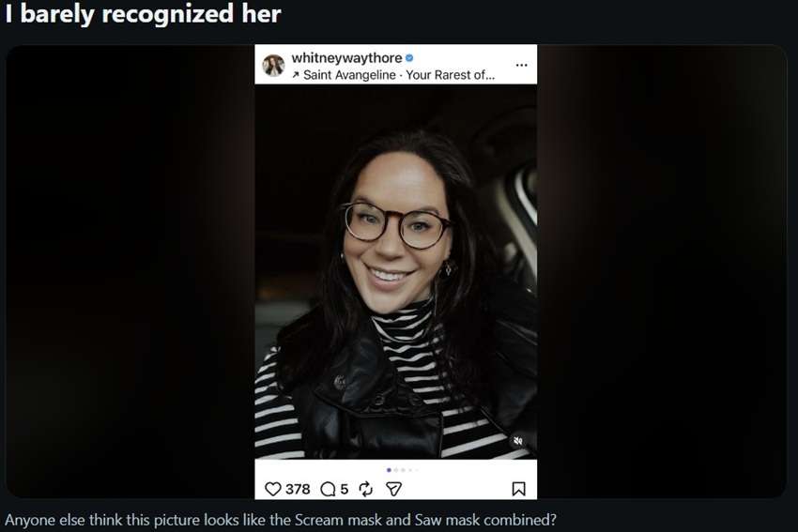Click the arrow icon before Saint Avangeline

pyautogui.click(x=295, y=75)
